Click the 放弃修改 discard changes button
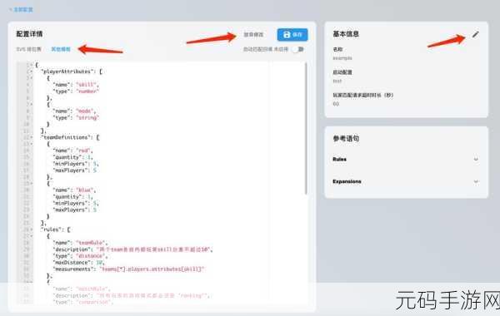 253,34
